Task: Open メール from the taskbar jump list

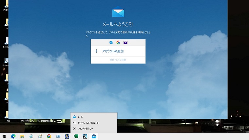Action: pyautogui.click(x=94, y=117)
